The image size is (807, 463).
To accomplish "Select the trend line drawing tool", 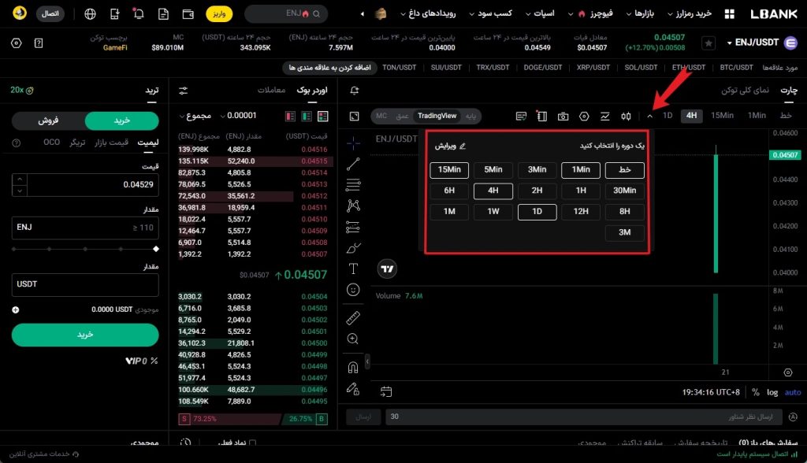I will (x=353, y=164).
